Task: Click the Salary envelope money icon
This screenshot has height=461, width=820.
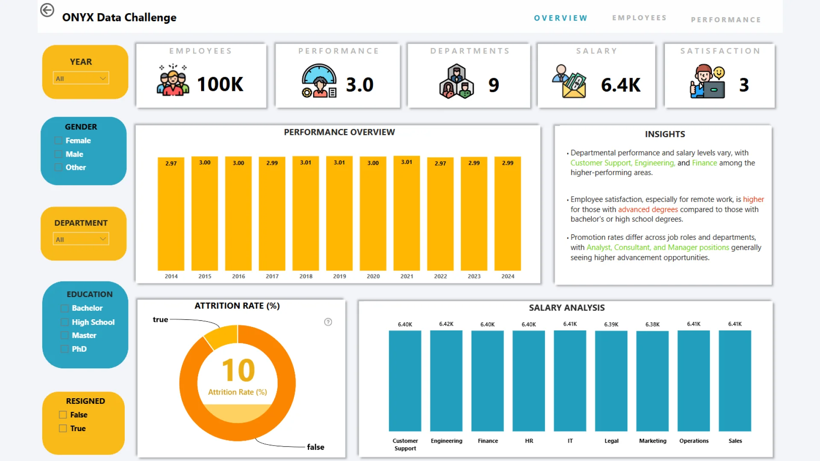Action: 569,81
